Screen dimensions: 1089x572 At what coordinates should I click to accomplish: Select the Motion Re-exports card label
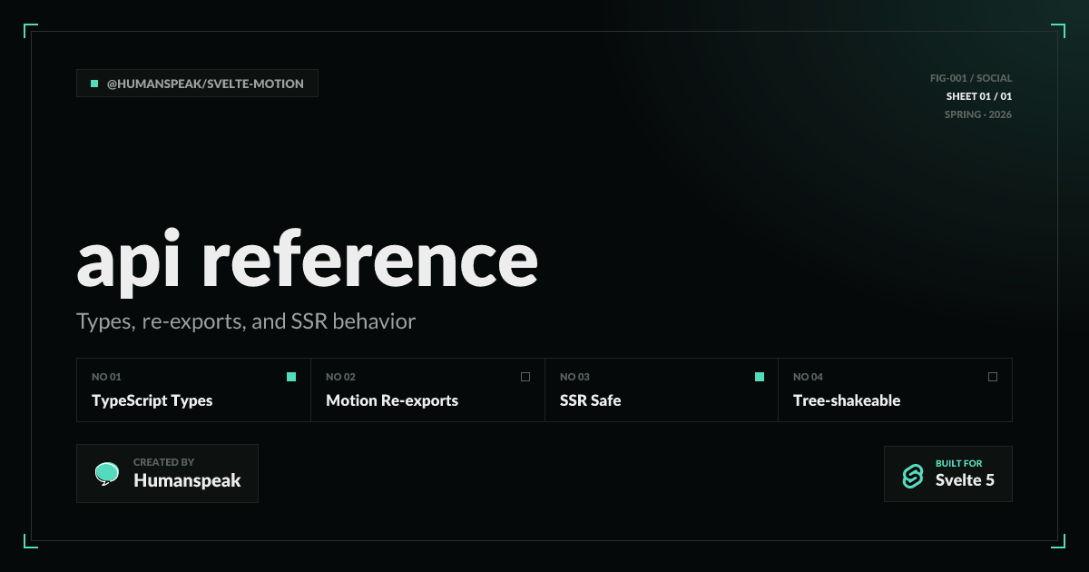(392, 400)
